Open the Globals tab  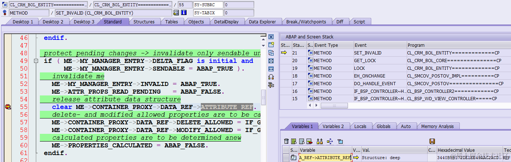[x=383, y=126]
